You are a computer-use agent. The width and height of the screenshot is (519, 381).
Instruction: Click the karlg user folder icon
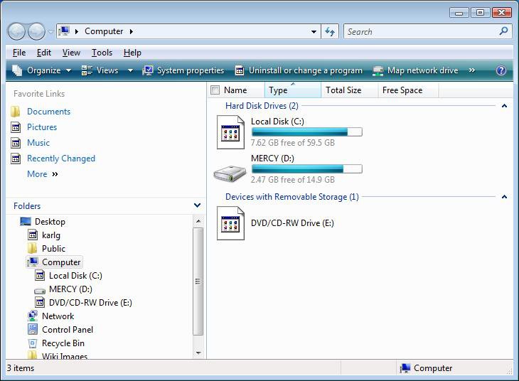(x=33, y=235)
